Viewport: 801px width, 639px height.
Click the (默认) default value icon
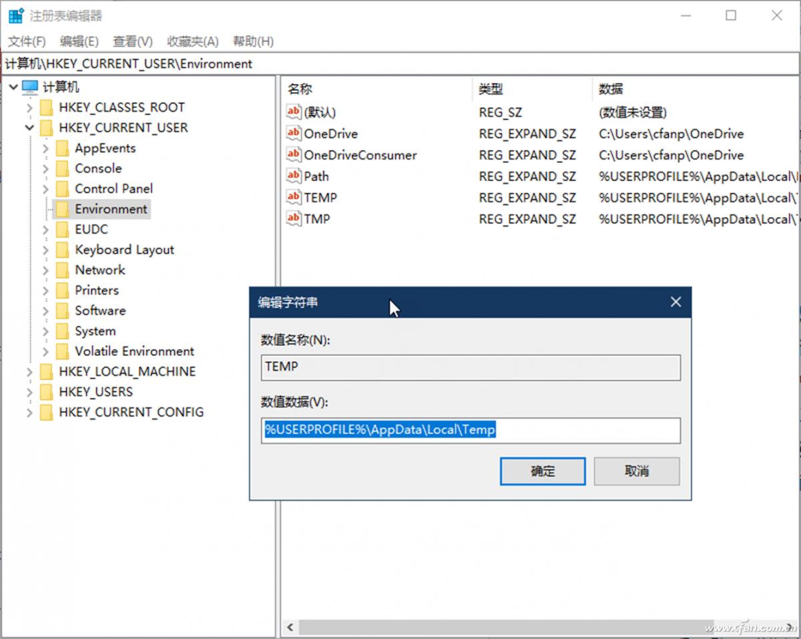tap(292, 112)
